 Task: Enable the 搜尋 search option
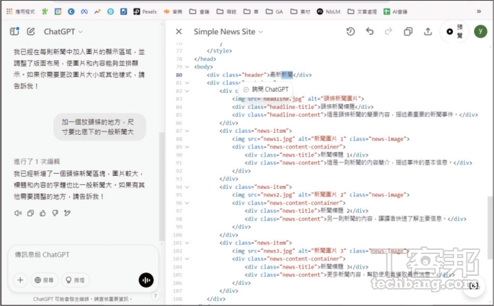(45, 280)
